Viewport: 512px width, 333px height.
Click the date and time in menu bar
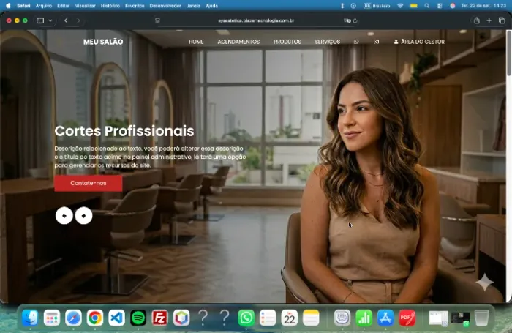click(x=483, y=6)
